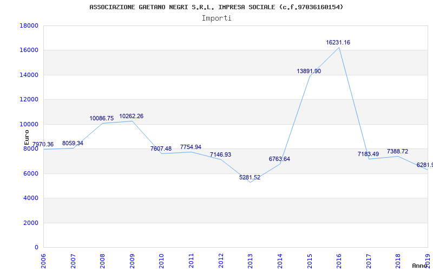
Task: Select data label 7146.93
Action: pyautogui.click(x=220, y=154)
